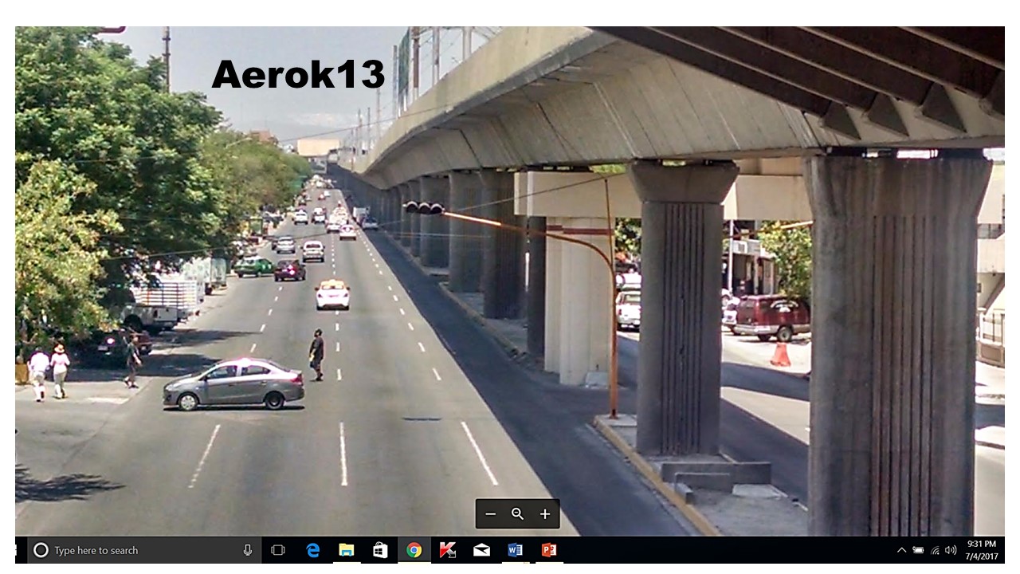Click the magnifier icon in the zoom control
The width and height of the screenshot is (1020, 574).
(x=517, y=514)
